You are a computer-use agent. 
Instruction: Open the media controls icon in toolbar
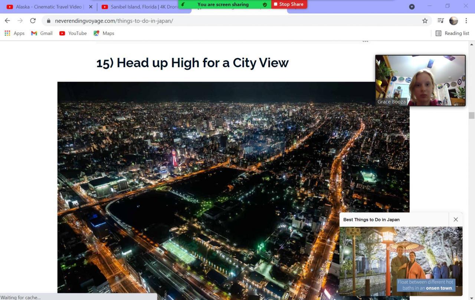440,21
